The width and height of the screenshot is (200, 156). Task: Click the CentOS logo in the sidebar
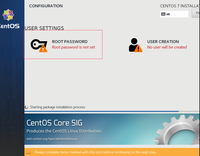[x=8, y=15]
